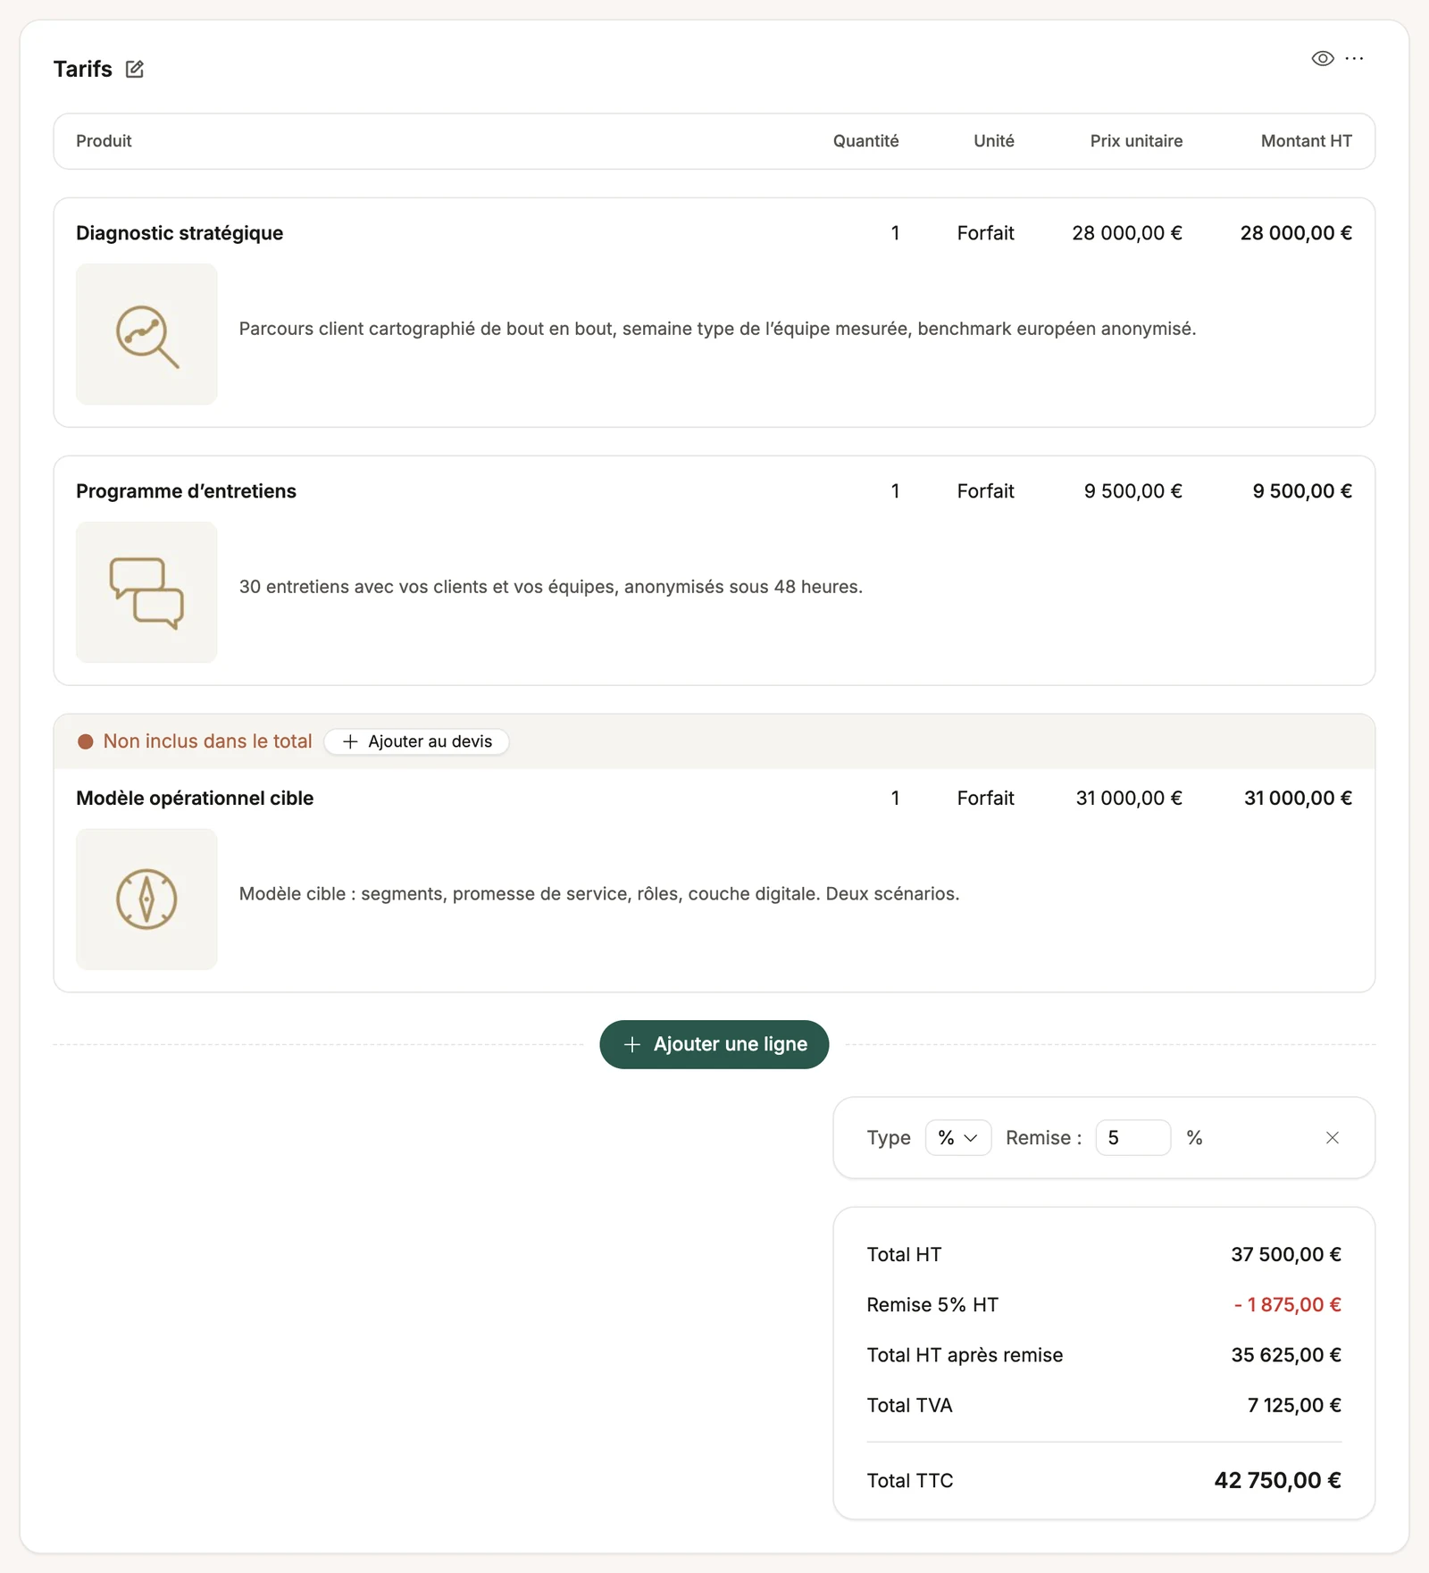This screenshot has width=1429, height=1573.
Task: Click the Total TTC 42 750,00 € amount
Action: click(x=1277, y=1480)
